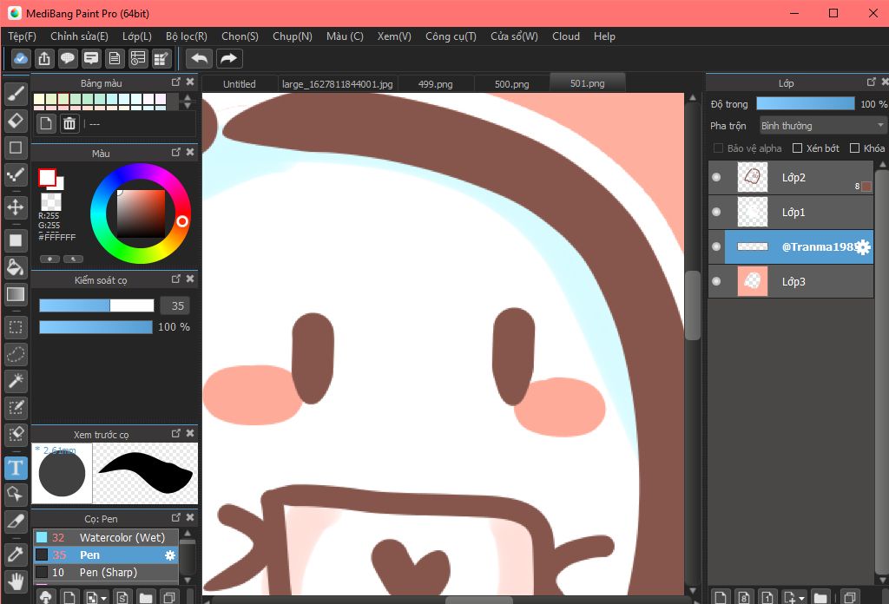Image resolution: width=889 pixels, height=604 pixels.
Task: Open the Pha trộn blend mode dropdown
Action: tap(822, 126)
